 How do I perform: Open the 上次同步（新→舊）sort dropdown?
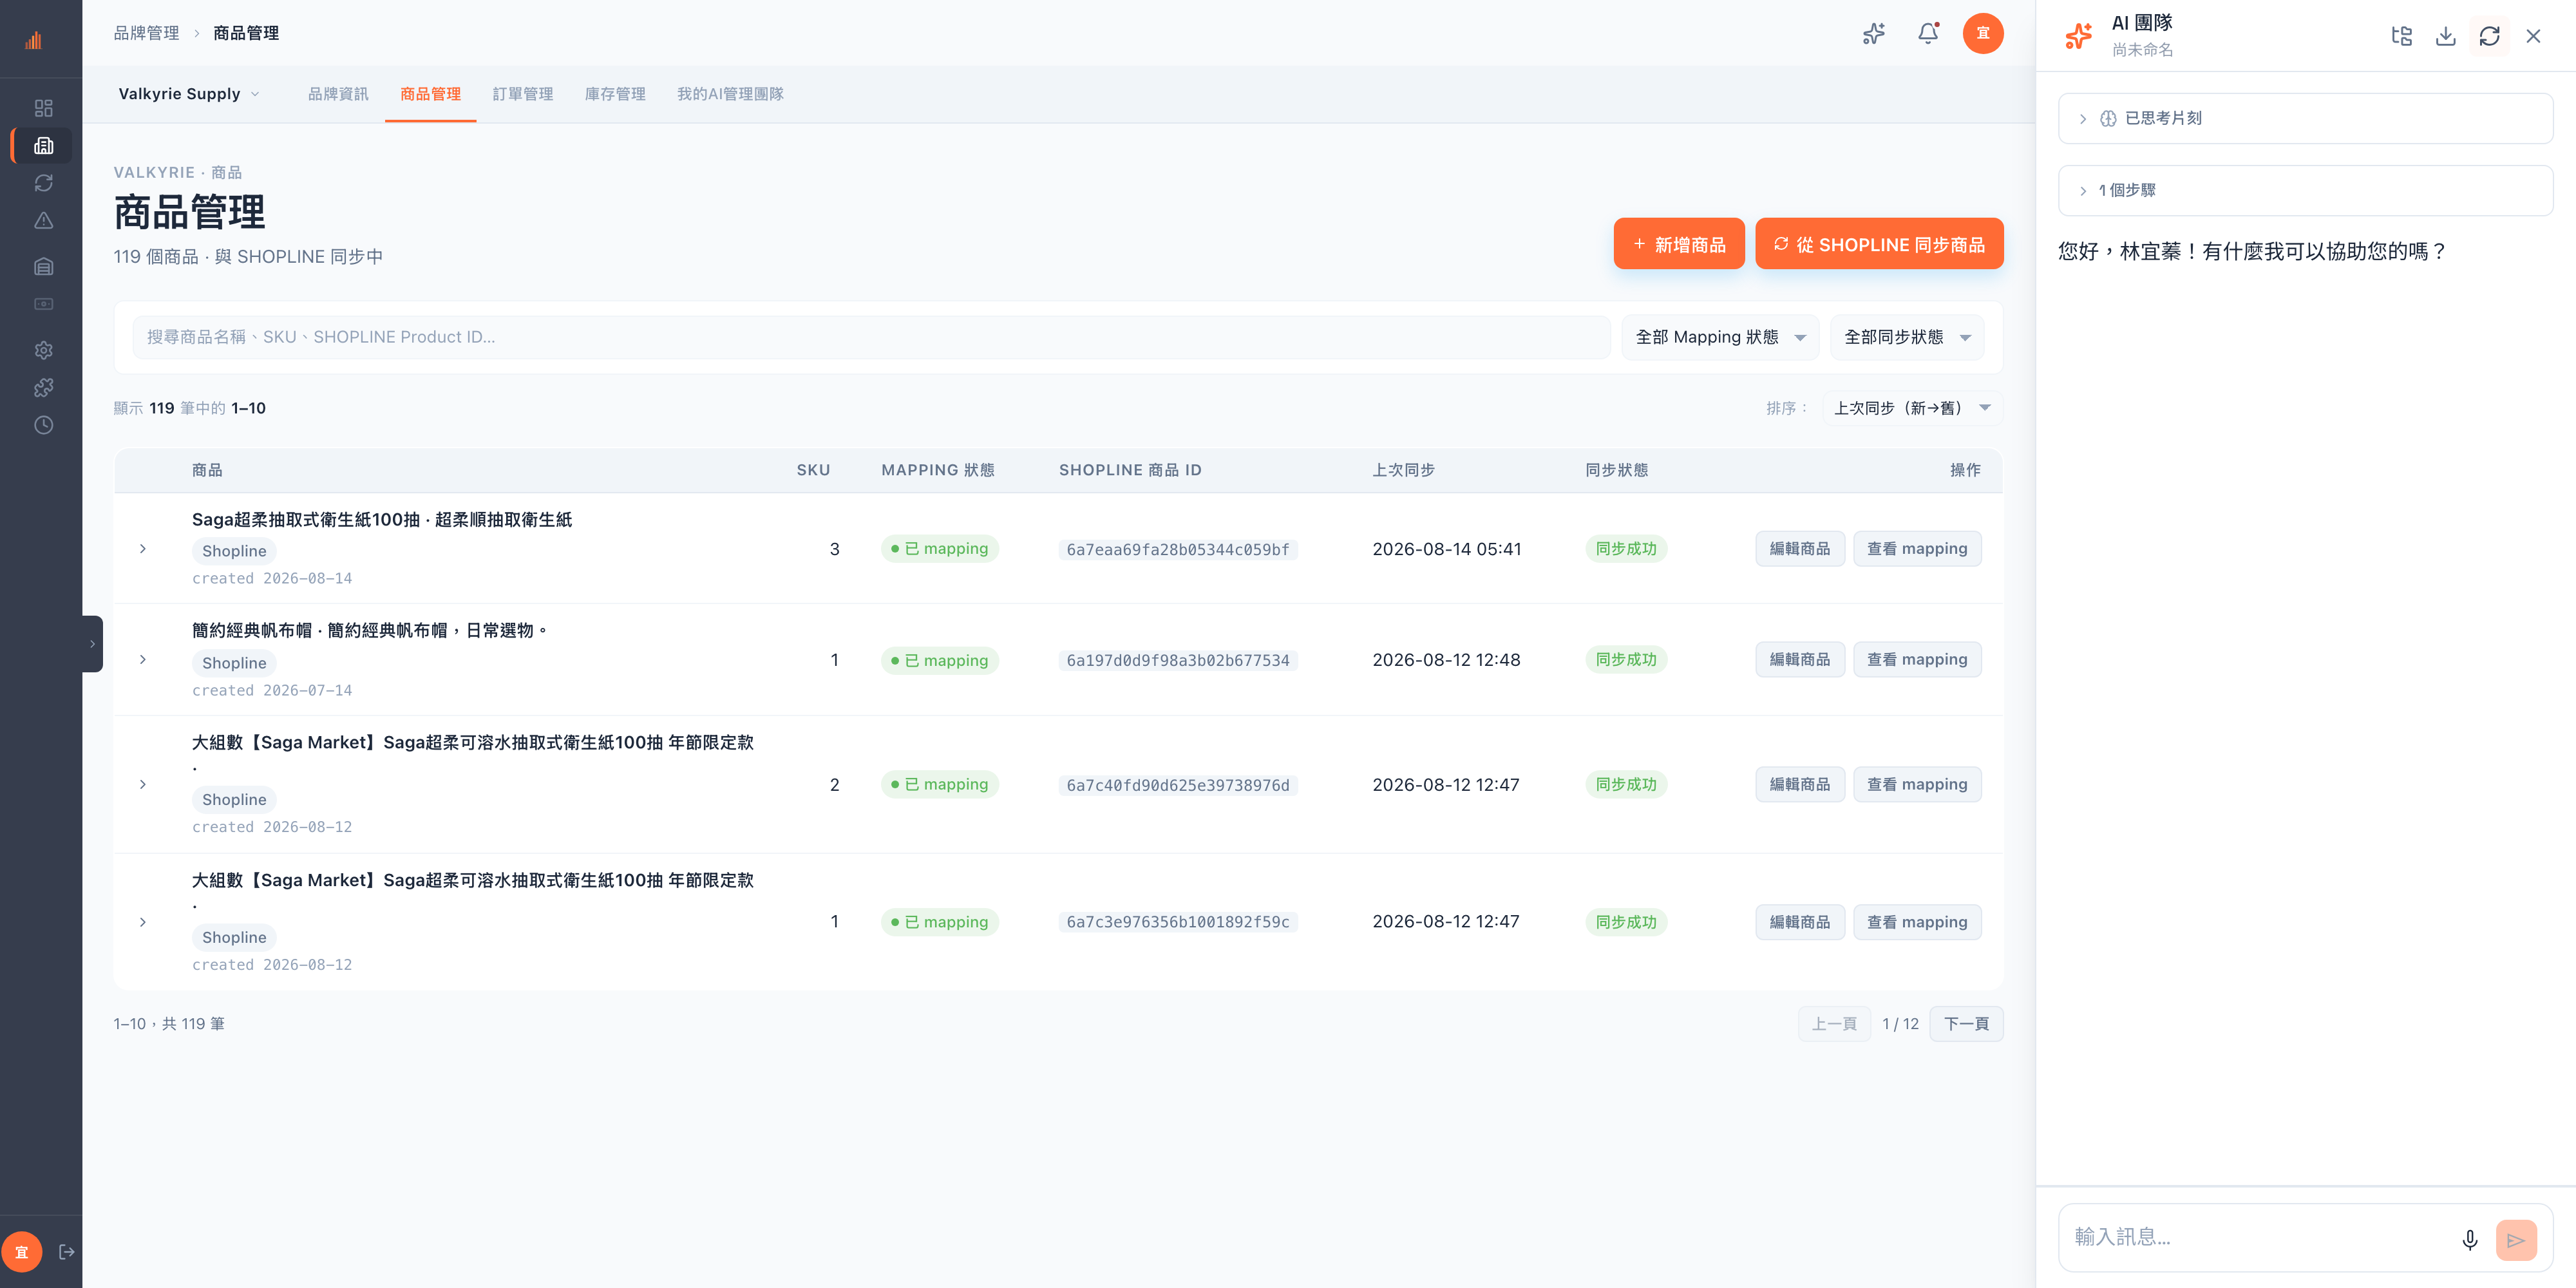point(1912,408)
